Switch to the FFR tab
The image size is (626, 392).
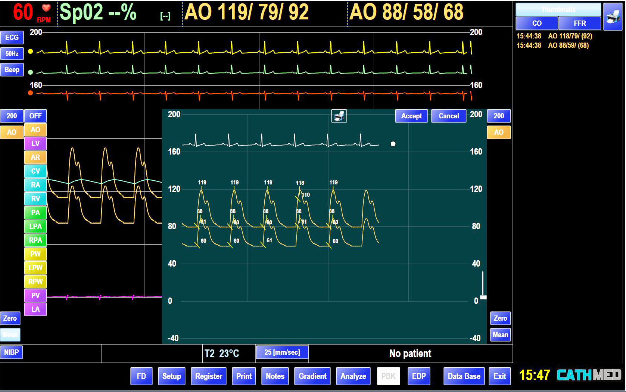pyautogui.click(x=579, y=24)
